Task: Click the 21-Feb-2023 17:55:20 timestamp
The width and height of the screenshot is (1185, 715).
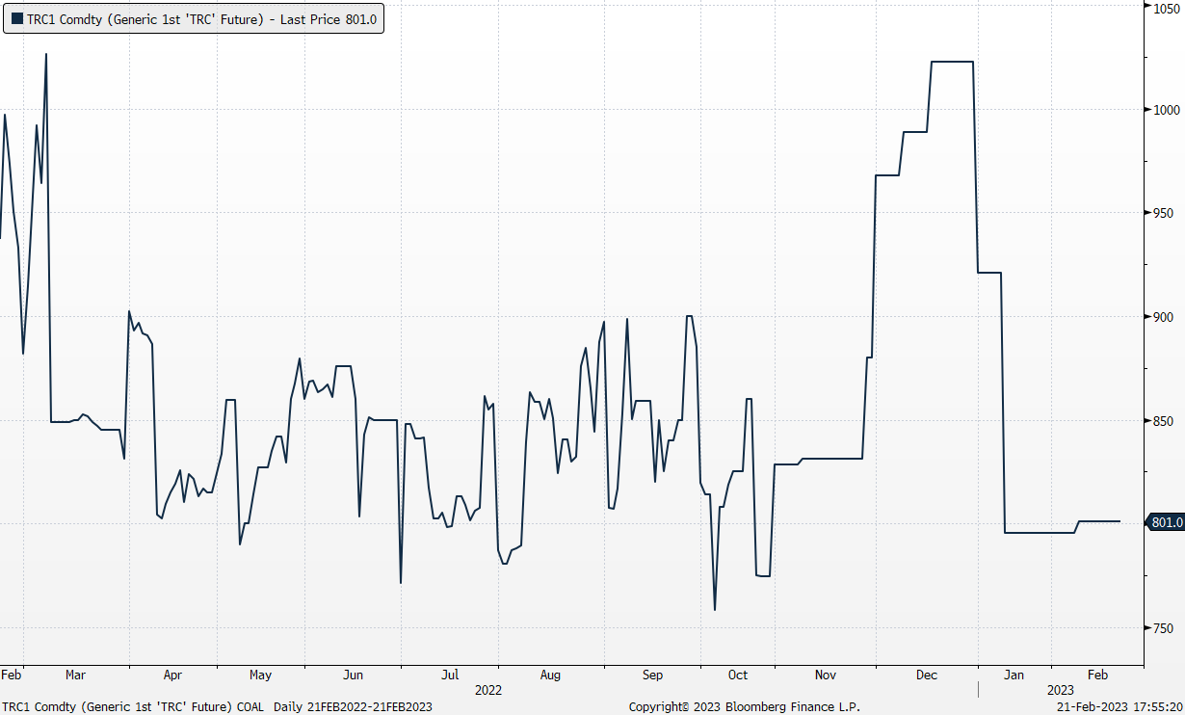Action: (1119, 706)
